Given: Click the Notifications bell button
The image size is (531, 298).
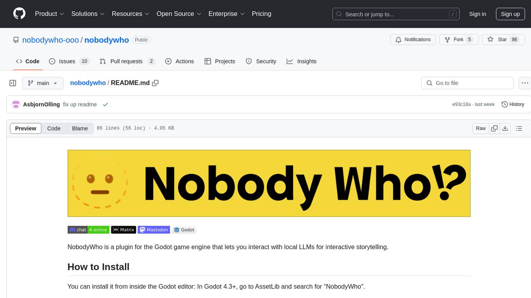Looking at the screenshot, I should click(413, 40).
